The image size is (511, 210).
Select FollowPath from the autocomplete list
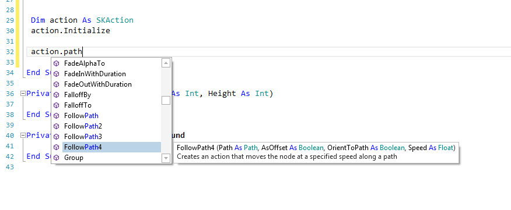(81, 116)
